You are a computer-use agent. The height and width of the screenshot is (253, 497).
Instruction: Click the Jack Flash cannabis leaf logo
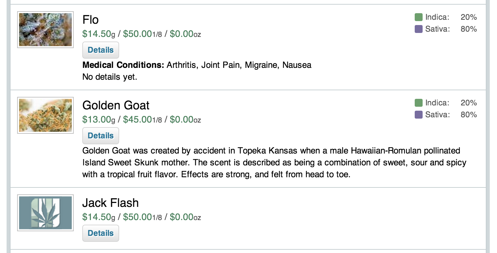(x=45, y=213)
